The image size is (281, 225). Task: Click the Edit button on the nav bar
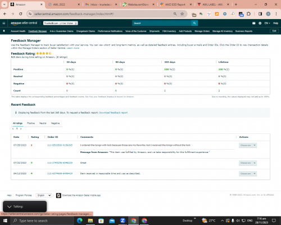pyautogui.click(x=274, y=31)
